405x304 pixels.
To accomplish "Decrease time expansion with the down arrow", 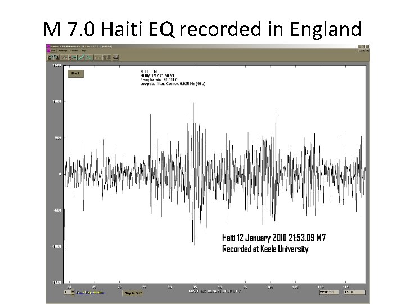I will [x=73, y=295].
